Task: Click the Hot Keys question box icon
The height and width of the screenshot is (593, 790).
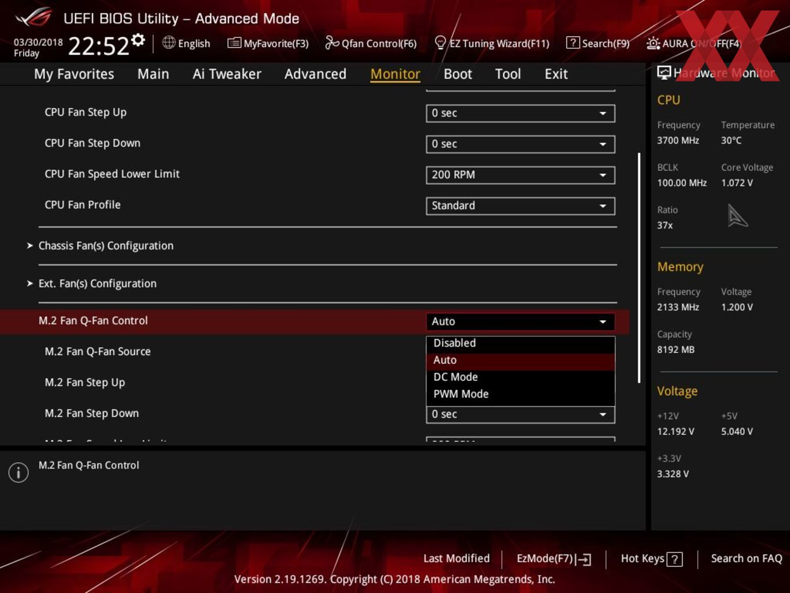Action: click(x=674, y=559)
